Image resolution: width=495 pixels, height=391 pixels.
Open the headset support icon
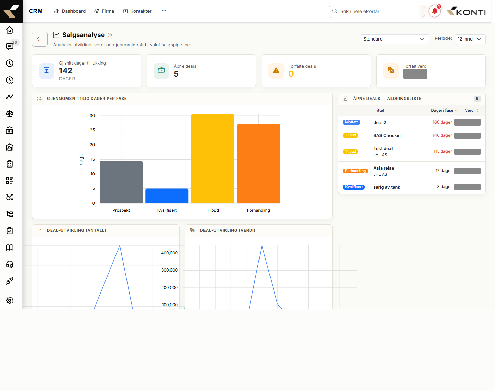(10, 264)
